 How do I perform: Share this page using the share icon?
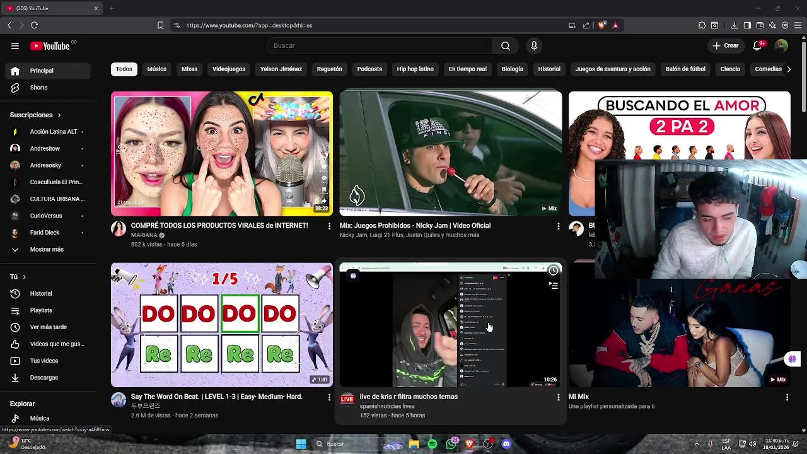pyautogui.click(x=586, y=25)
